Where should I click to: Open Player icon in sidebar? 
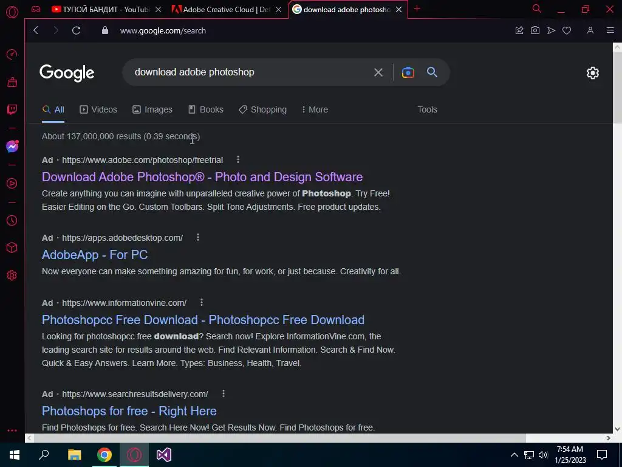(x=12, y=184)
